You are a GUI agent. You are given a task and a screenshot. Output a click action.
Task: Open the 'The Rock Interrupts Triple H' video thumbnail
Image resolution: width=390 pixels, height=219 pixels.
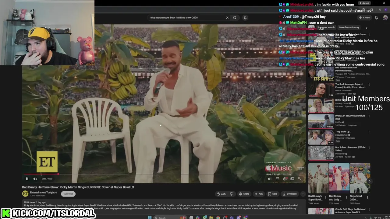click(x=321, y=90)
